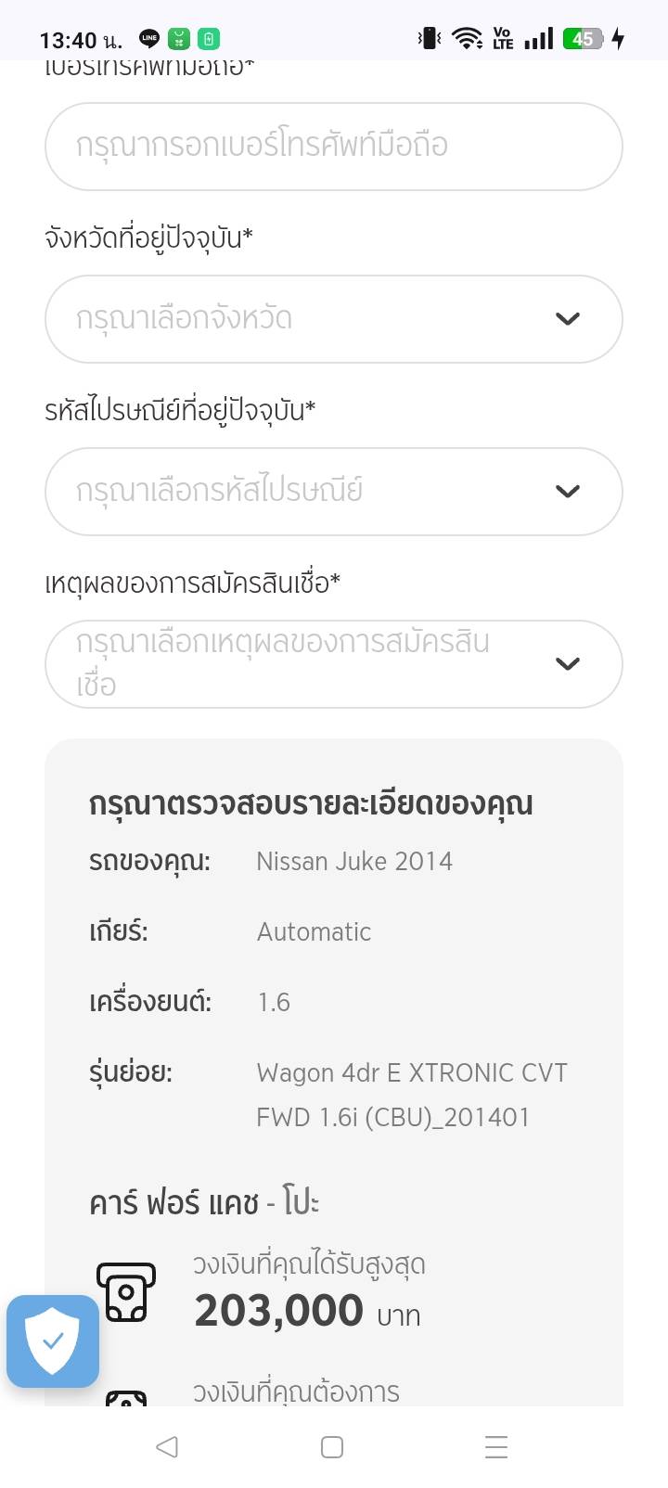Tap the postal code selection field
This screenshot has height=1488, width=668.
pyautogui.click(x=306, y=492)
